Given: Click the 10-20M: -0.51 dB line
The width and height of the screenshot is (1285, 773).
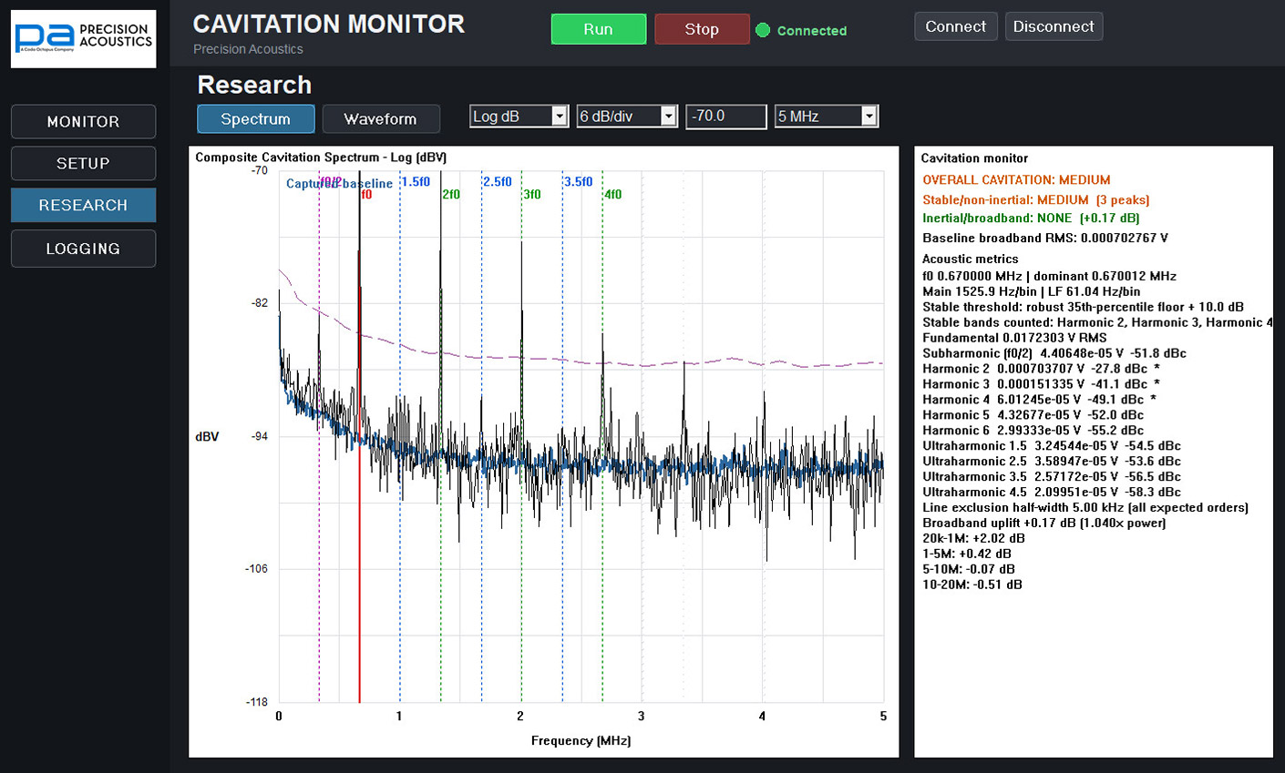Looking at the screenshot, I should pyautogui.click(x=972, y=585).
